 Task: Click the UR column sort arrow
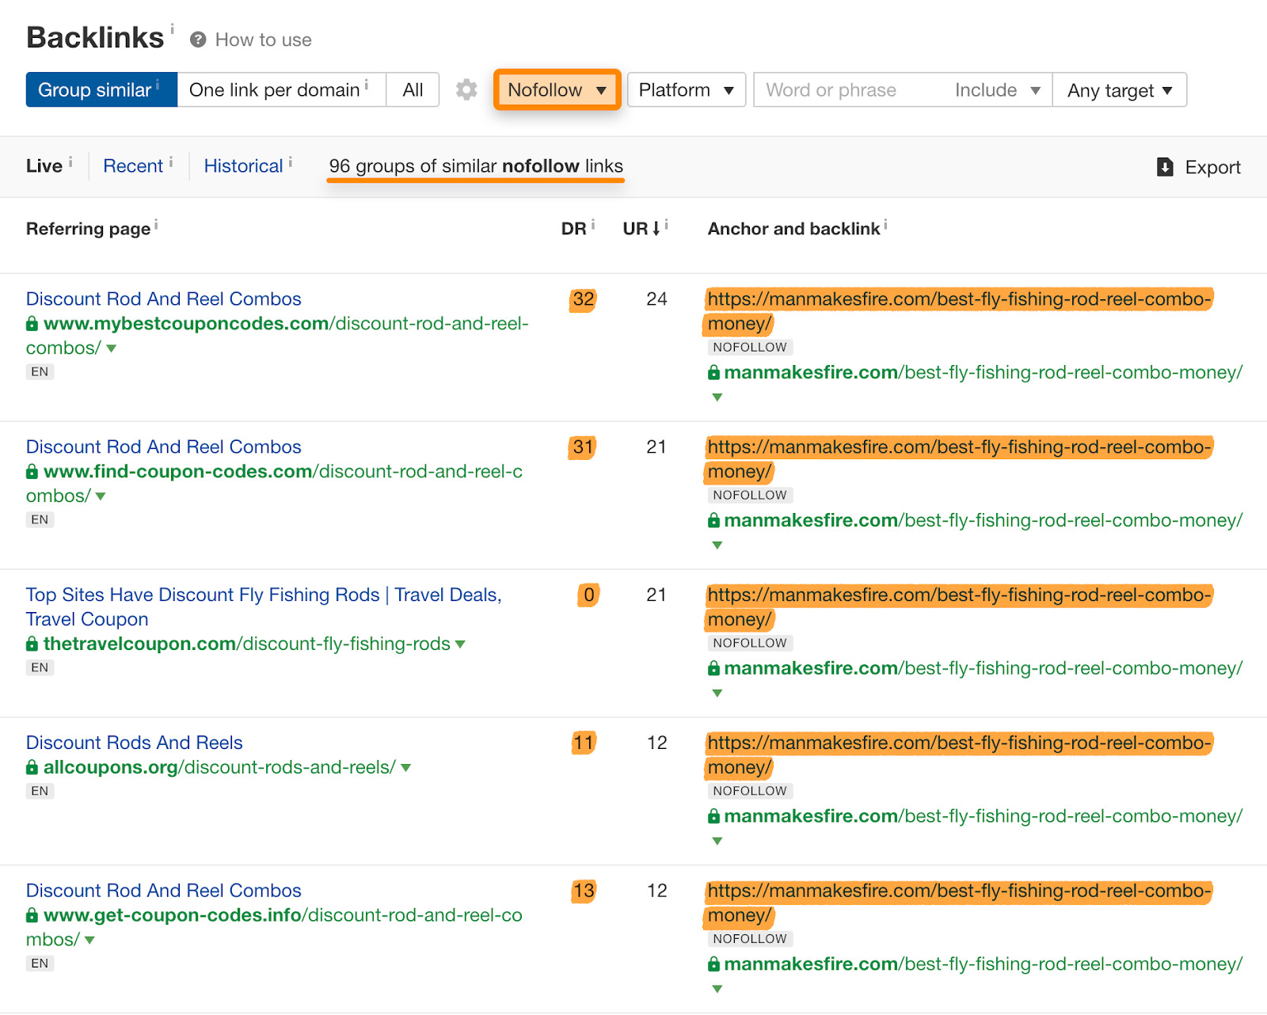click(x=656, y=229)
